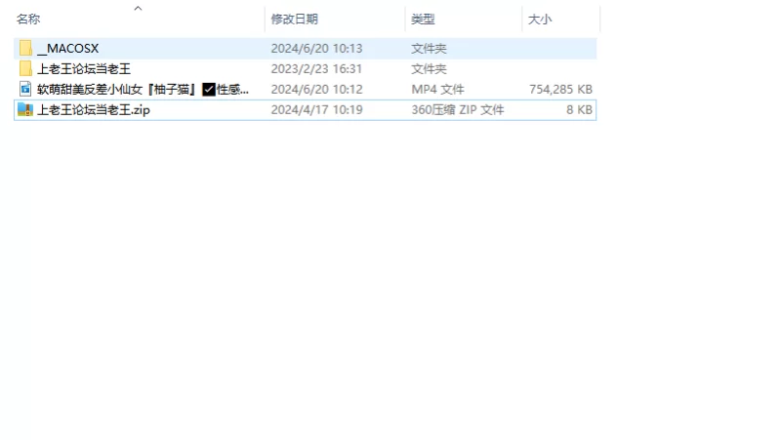Click the 360压缩 ZIP 文件 type cell
This screenshot has width=781, height=440.
click(458, 109)
